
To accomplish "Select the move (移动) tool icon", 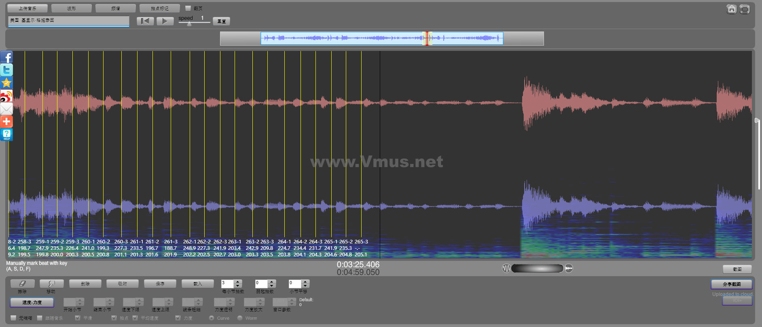I will (x=51, y=284).
